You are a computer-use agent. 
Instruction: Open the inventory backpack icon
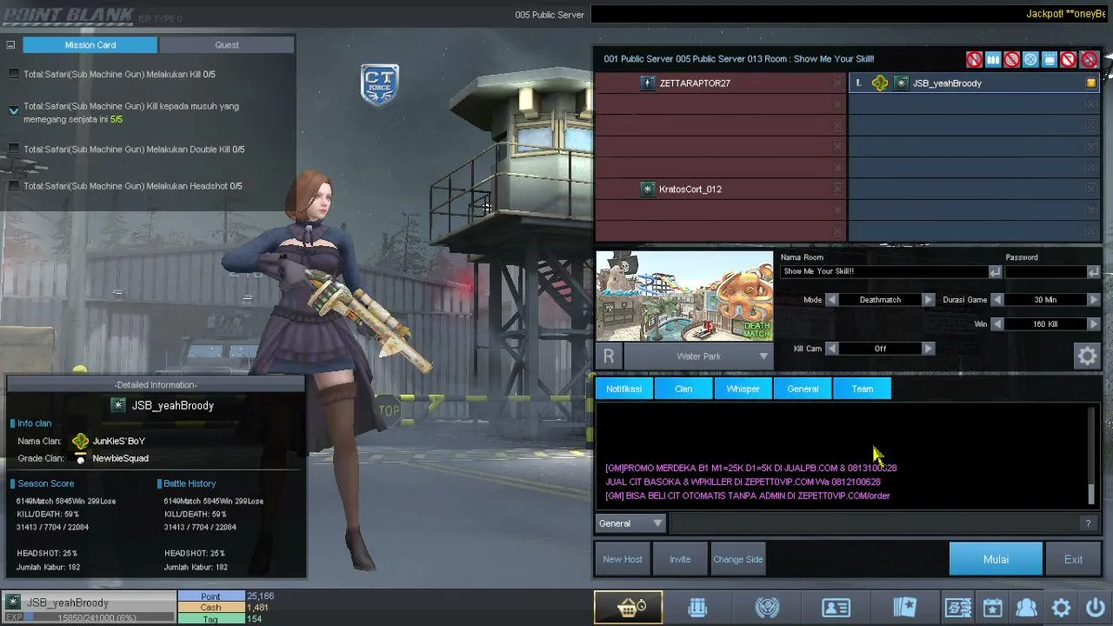tap(697, 608)
